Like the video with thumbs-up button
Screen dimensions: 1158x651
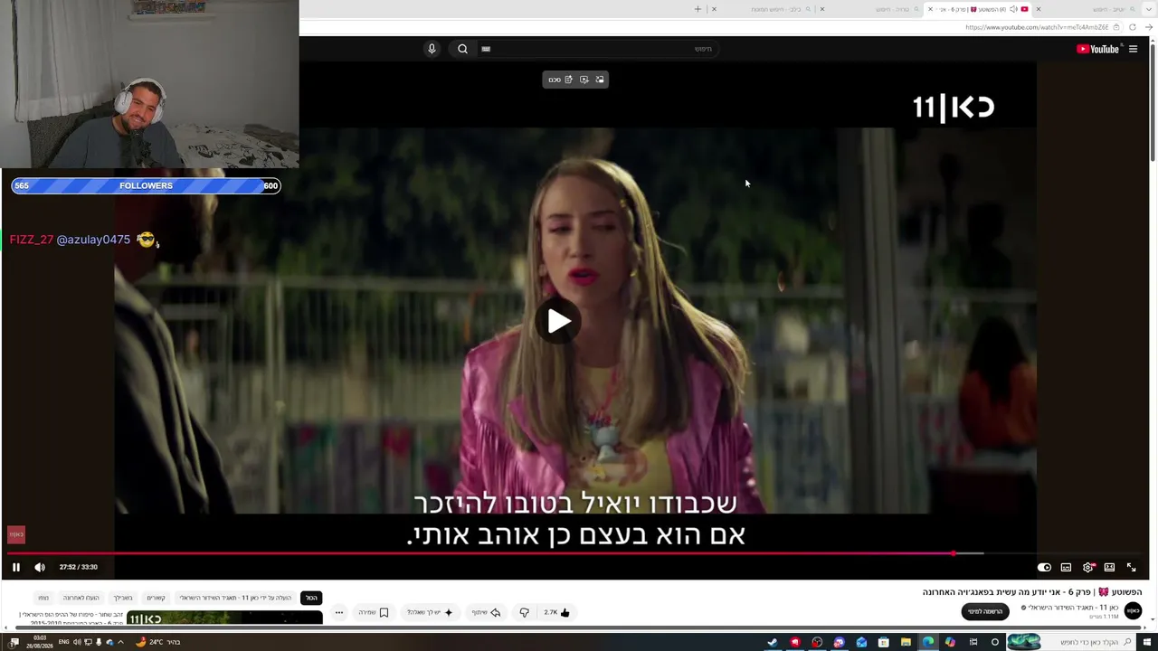556,612
